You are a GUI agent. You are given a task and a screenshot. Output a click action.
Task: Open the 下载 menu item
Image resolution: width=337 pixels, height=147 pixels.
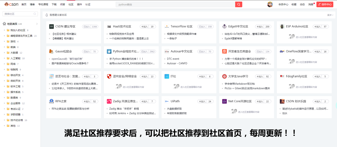coord(54,4)
